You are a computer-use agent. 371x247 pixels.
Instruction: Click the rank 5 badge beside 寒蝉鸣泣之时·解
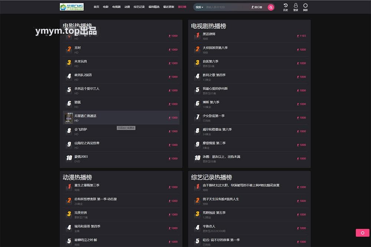point(69,241)
